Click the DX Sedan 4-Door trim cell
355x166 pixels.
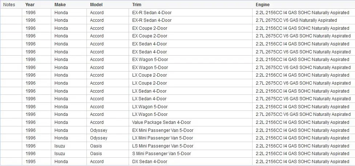tap(191, 162)
